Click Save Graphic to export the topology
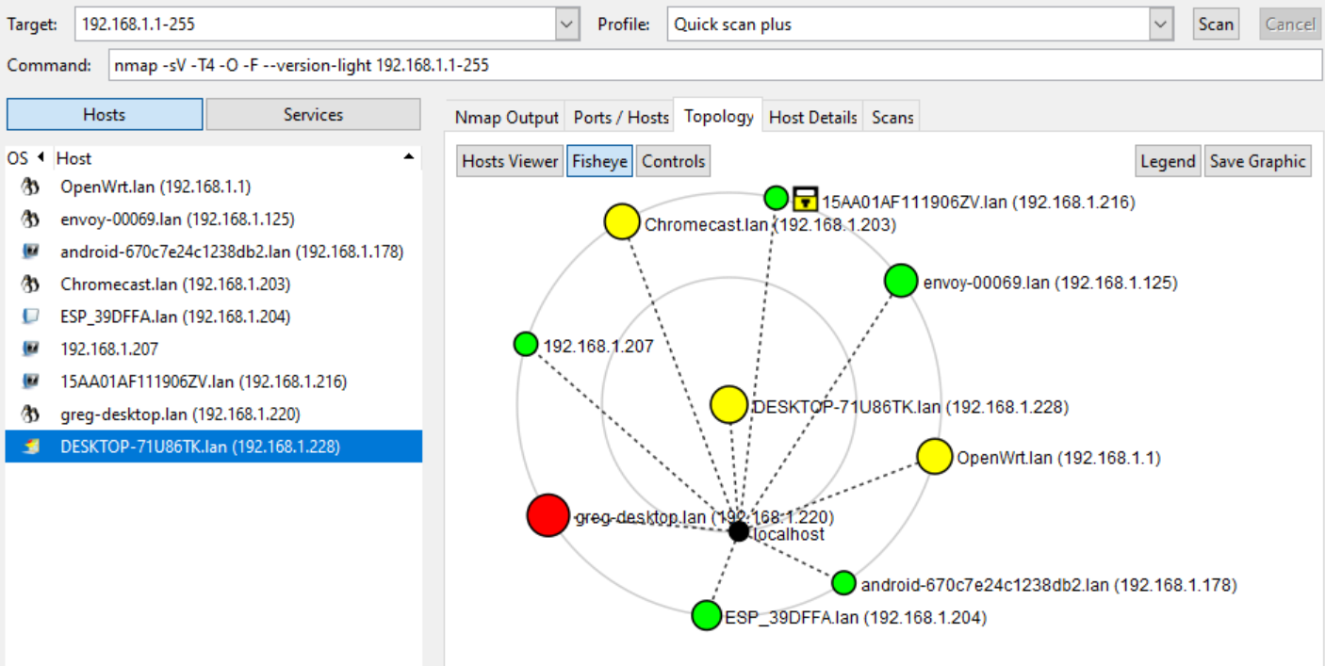This screenshot has width=1325, height=666. coord(1257,160)
